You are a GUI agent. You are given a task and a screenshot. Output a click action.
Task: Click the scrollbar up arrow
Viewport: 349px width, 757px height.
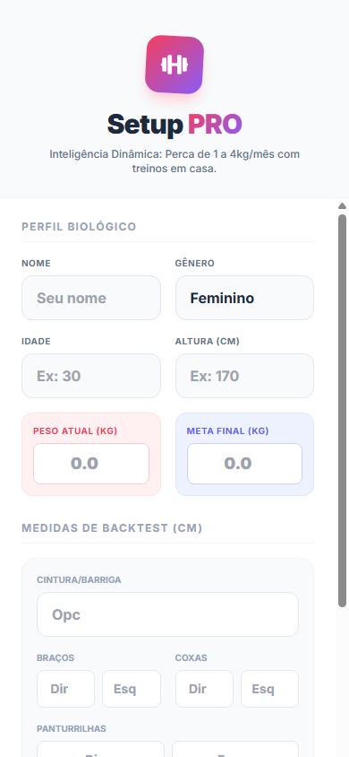342,205
